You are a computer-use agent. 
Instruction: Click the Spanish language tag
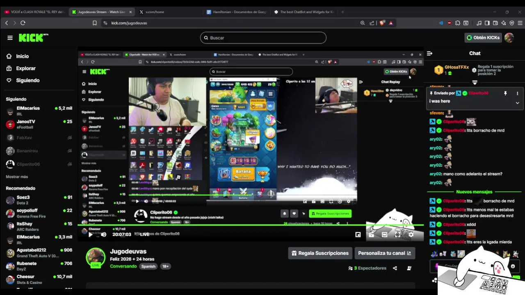tap(148, 266)
